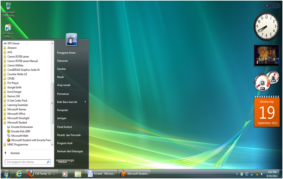Open the Recycle Bin desktop icon
The height and width of the screenshot is (179, 283).
click(8, 10)
